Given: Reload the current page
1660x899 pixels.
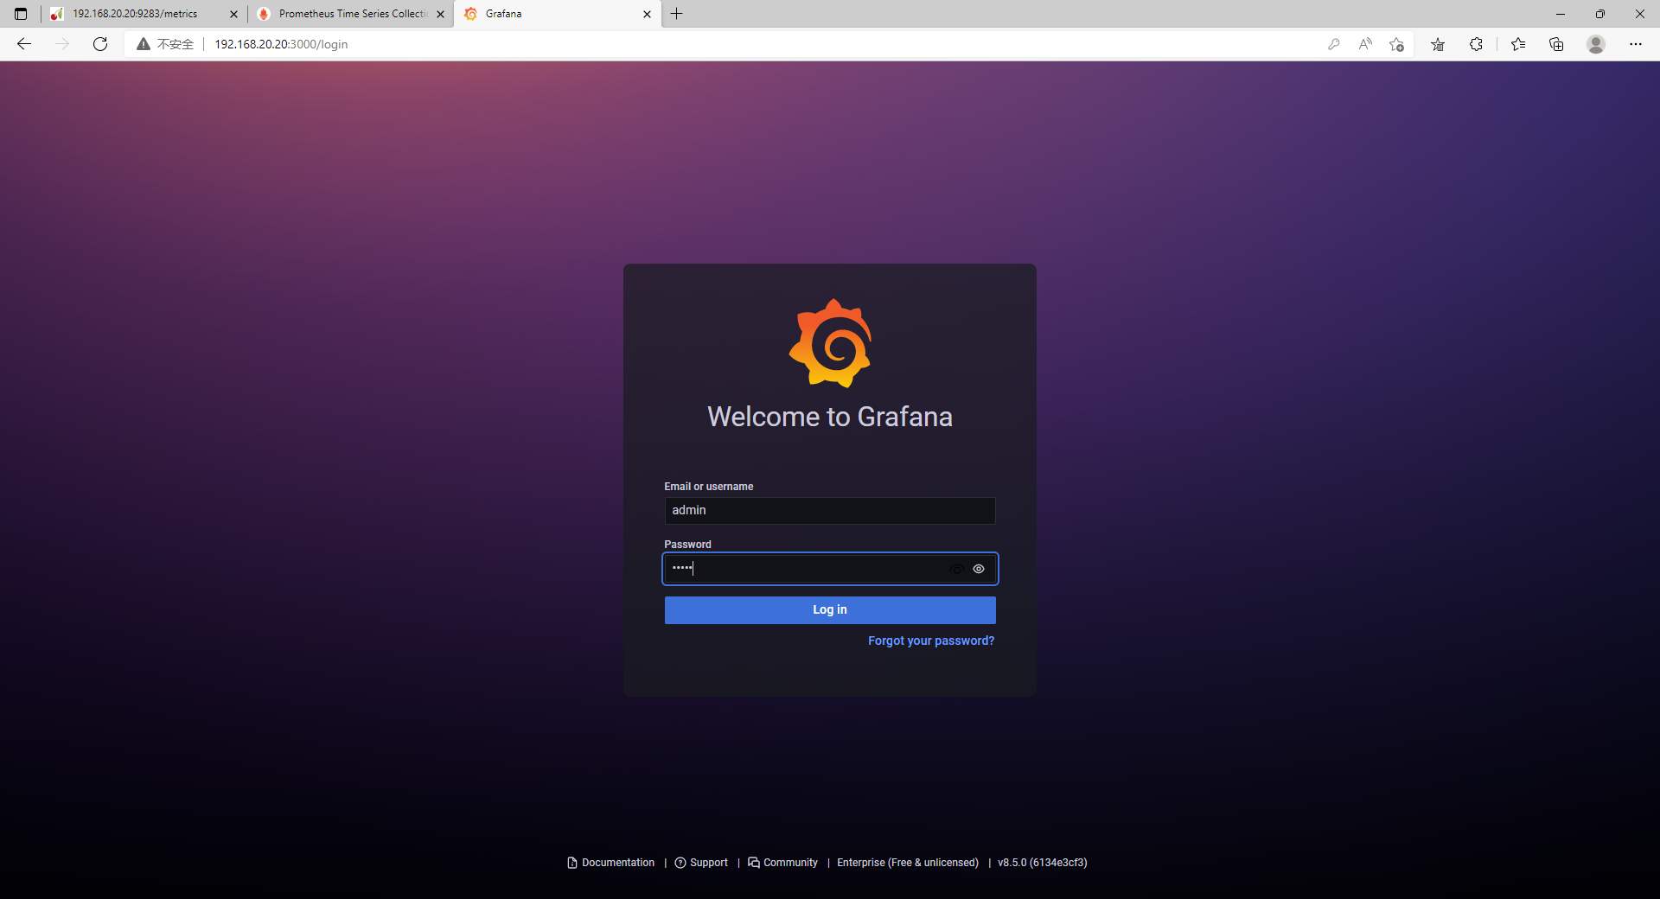Looking at the screenshot, I should pos(100,44).
